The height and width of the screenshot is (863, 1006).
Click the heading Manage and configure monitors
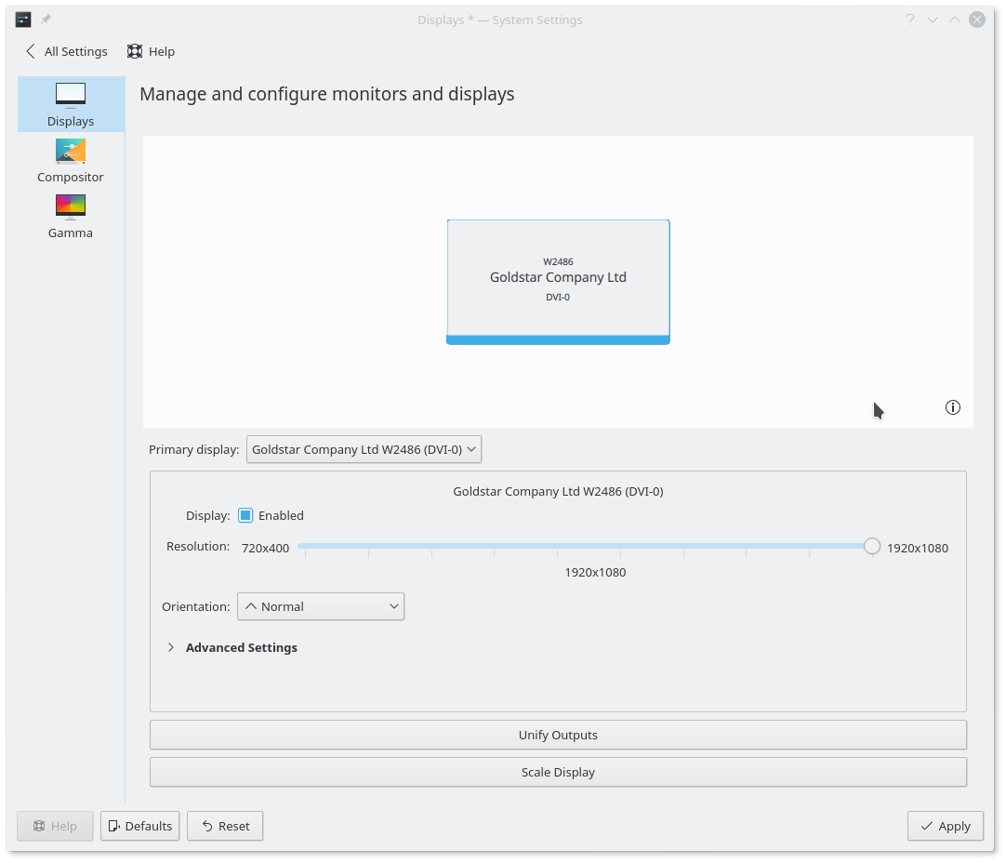click(x=327, y=94)
